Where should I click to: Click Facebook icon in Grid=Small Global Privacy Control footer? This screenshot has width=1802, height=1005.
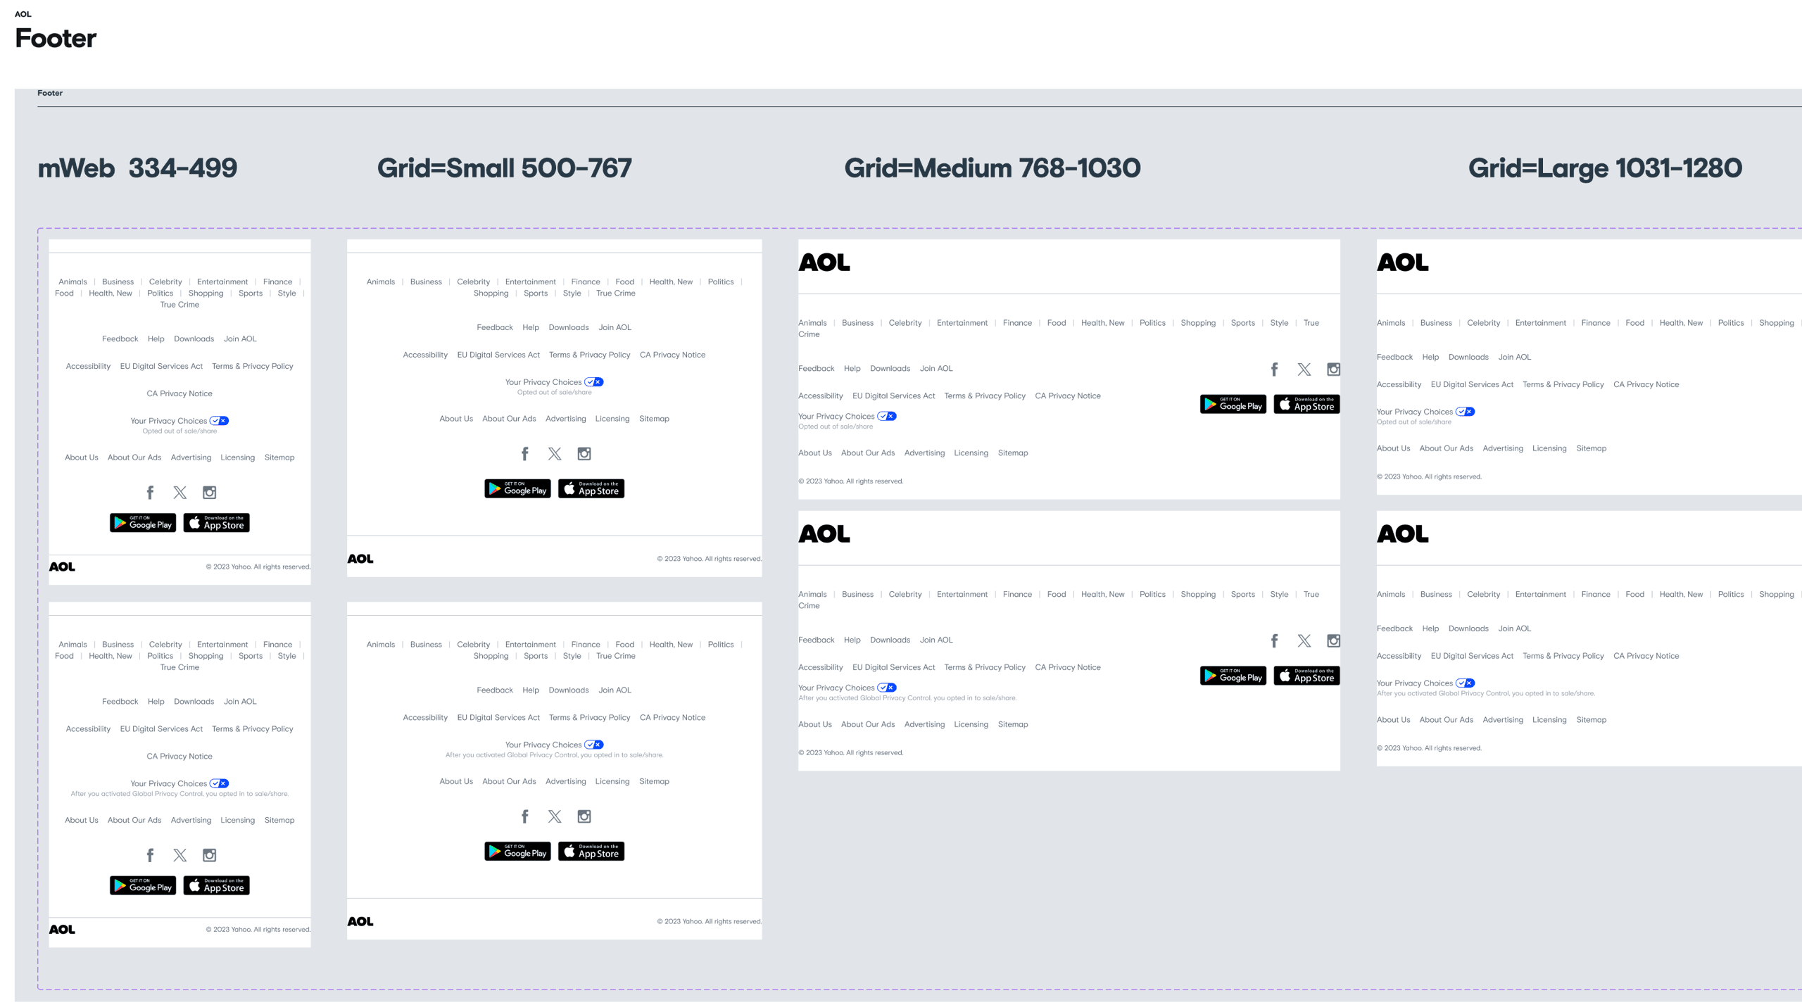point(525,816)
